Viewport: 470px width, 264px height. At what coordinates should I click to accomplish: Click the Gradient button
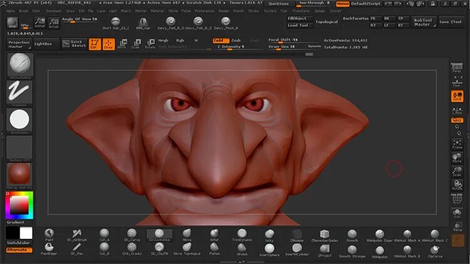click(x=16, y=222)
